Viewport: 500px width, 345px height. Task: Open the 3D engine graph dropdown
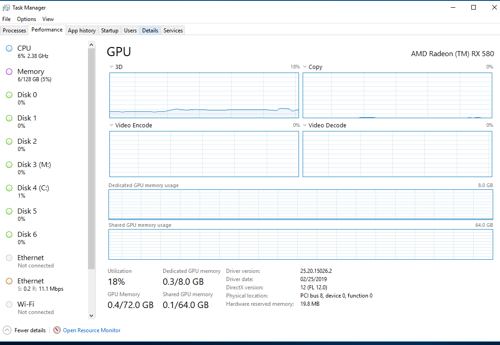[x=111, y=67]
